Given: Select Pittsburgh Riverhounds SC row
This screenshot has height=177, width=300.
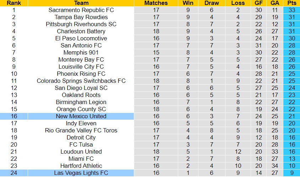Looking at the screenshot, I should click(x=81, y=24).
